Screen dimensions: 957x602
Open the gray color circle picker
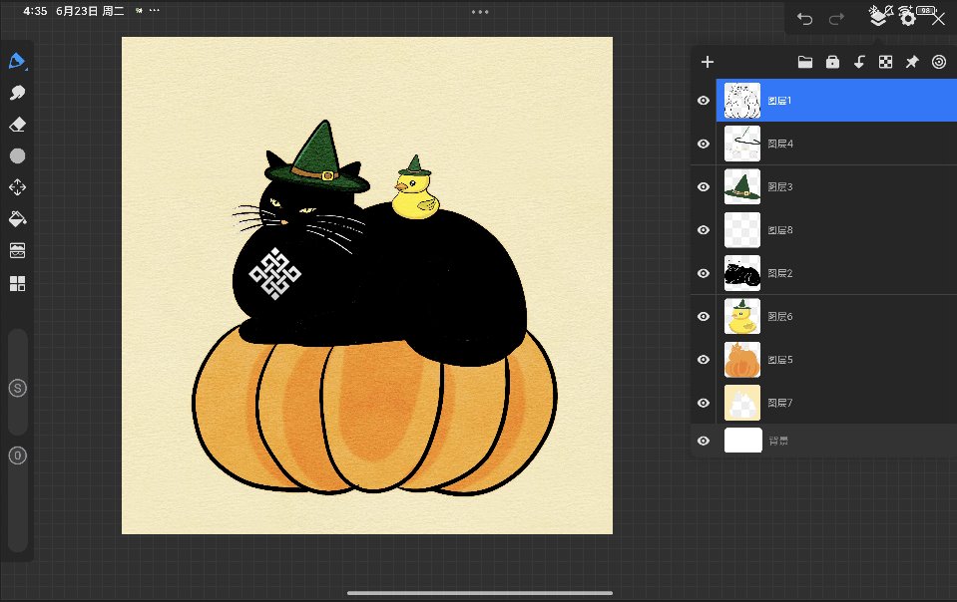(x=17, y=156)
